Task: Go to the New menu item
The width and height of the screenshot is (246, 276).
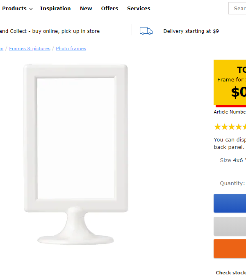Action: tap(86, 8)
